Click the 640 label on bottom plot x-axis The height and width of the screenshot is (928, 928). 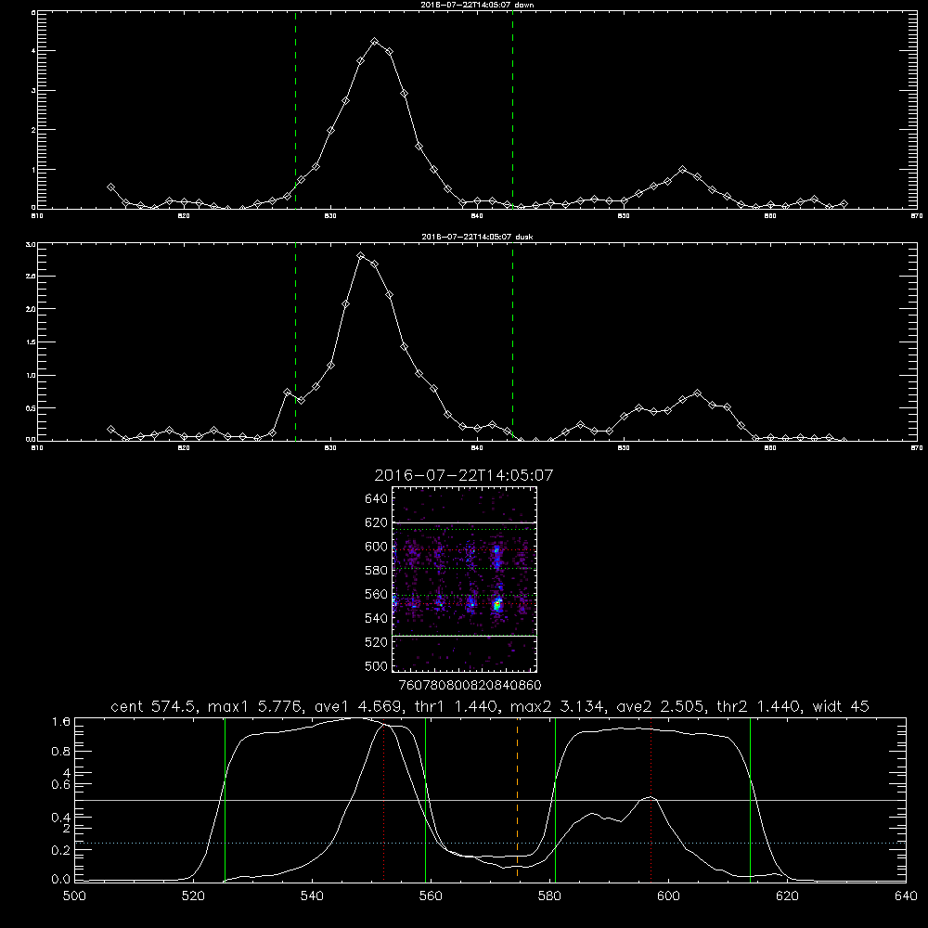tap(906, 896)
